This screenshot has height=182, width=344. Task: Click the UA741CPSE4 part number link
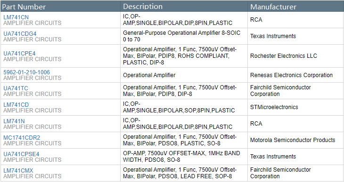coord(21,154)
